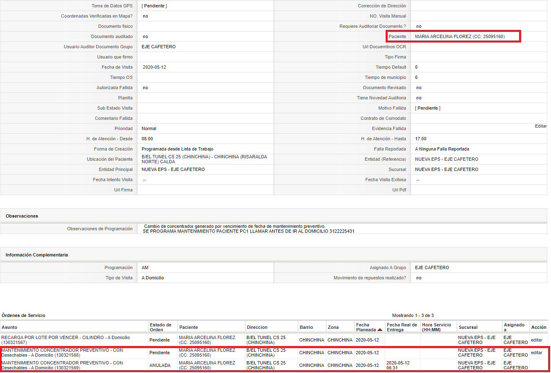
Task: Click Entidad (Referencia) value NUEVA EPS - EJE CAFETERO
Action: point(447,159)
